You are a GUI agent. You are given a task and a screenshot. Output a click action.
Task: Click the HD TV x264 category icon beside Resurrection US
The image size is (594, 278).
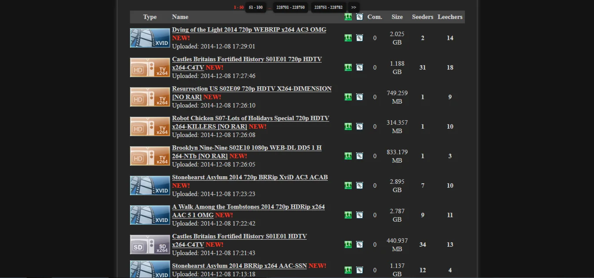[x=150, y=97]
